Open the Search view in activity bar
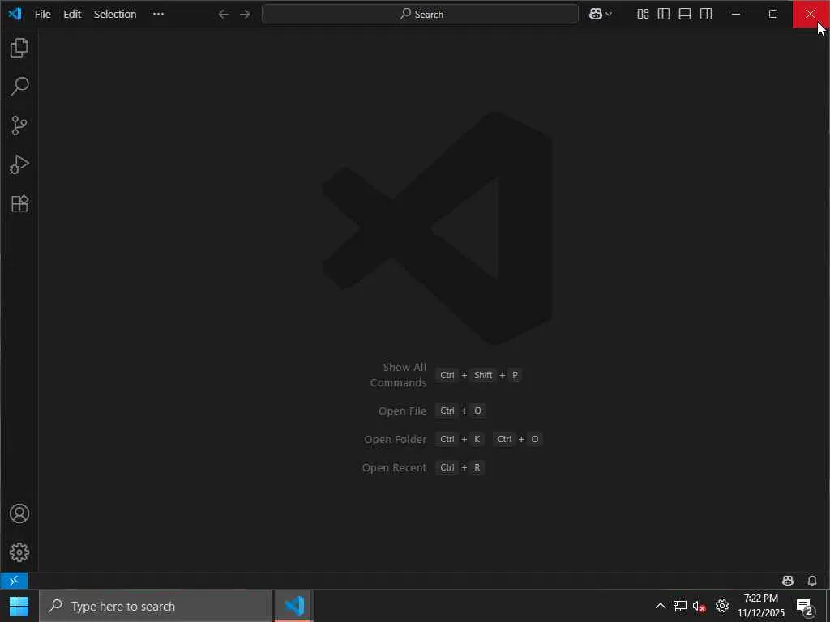This screenshot has height=622, width=830. (x=19, y=86)
